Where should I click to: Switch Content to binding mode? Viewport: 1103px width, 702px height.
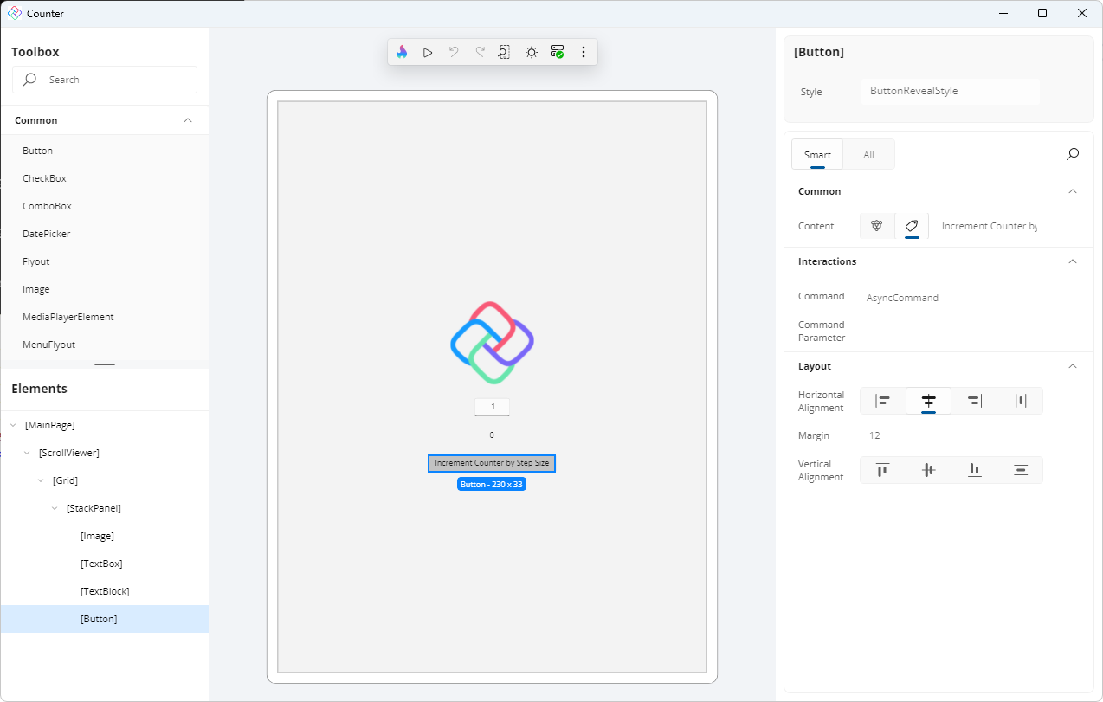click(876, 225)
